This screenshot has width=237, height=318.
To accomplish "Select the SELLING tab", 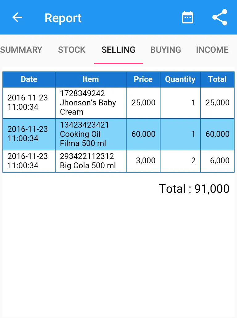I will [118, 50].
